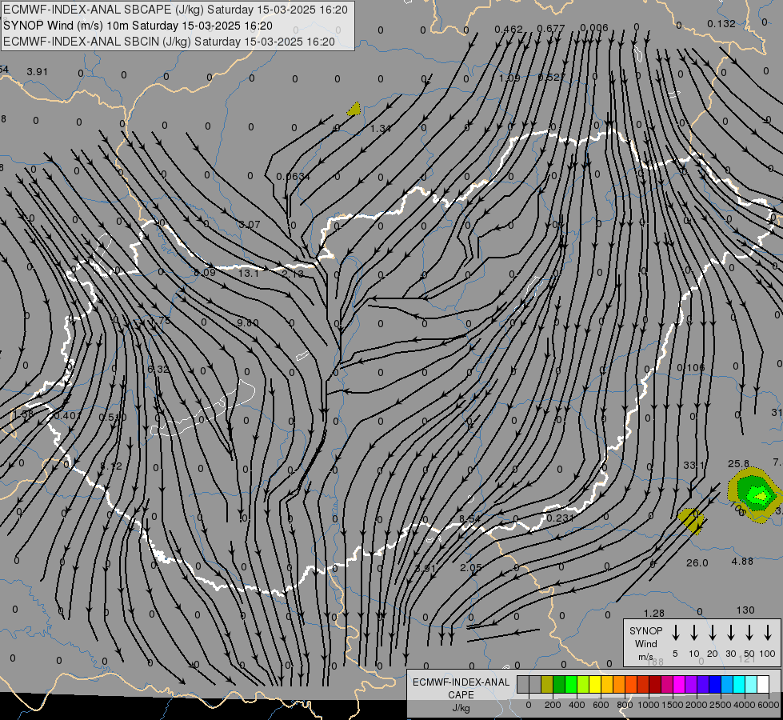Click the 0.527 value on the map
The image size is (783, 720).
[x=551, y=78]
